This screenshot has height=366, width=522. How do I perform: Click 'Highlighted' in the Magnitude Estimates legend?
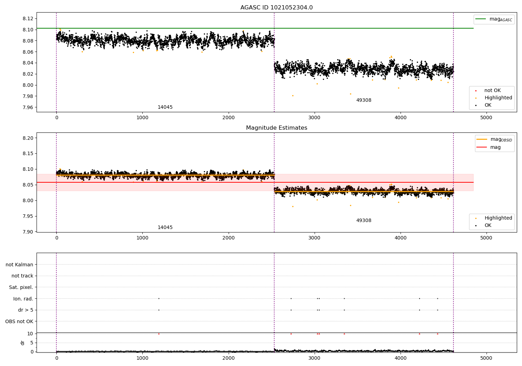[x=498, y=218]
